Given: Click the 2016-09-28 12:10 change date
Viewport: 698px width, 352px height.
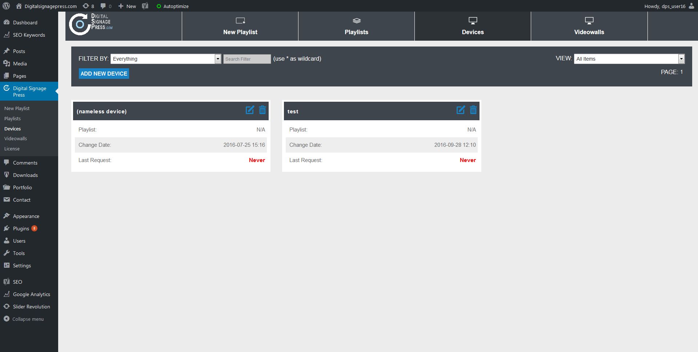Looking at the screenshot, I should (455, 145).
